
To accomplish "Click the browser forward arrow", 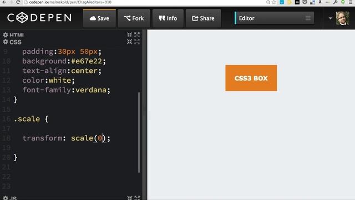I will point(11,2).
